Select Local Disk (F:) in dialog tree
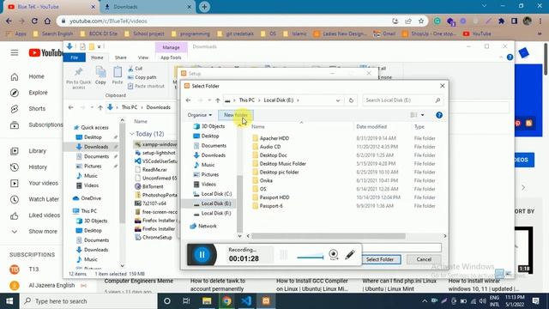The height and width of the screenshot is (309, 549). pos(216,213)
